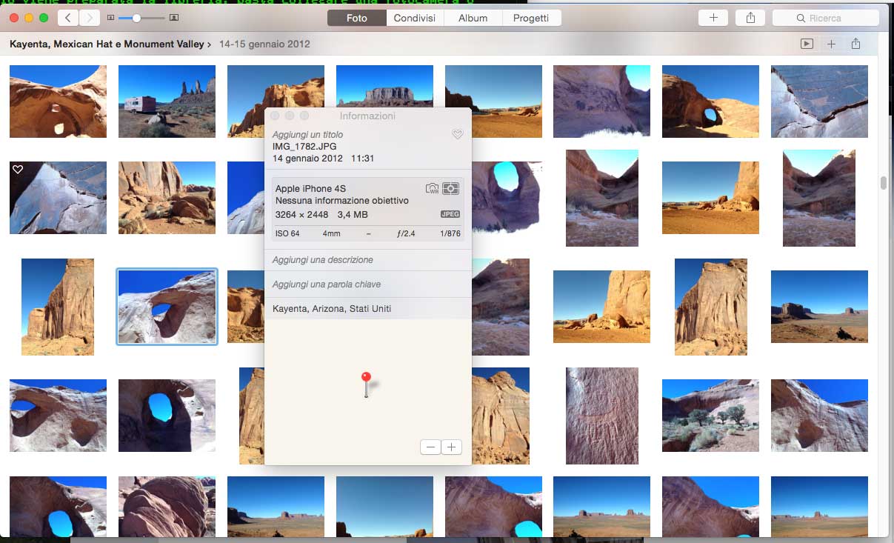
Task: Click the Ricerca search field
Action: pos(825,18)
